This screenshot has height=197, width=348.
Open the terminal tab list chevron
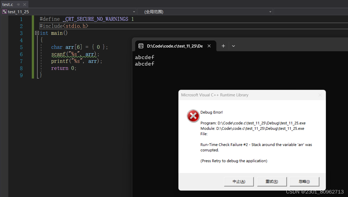click(233, 46)
